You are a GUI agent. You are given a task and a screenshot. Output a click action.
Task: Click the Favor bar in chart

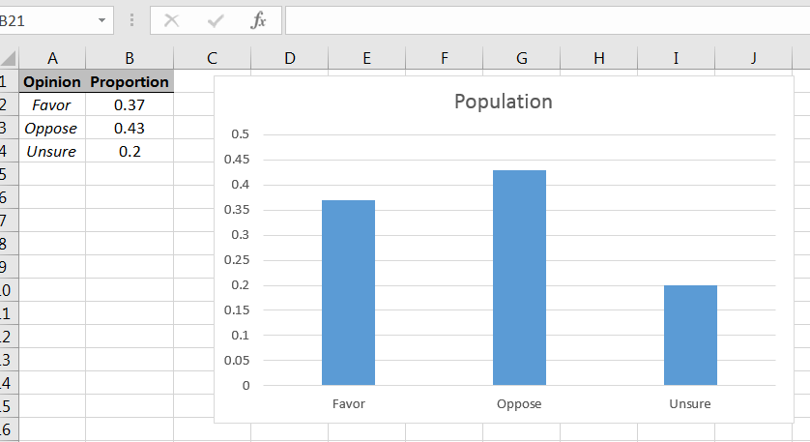tap(348, 292)
